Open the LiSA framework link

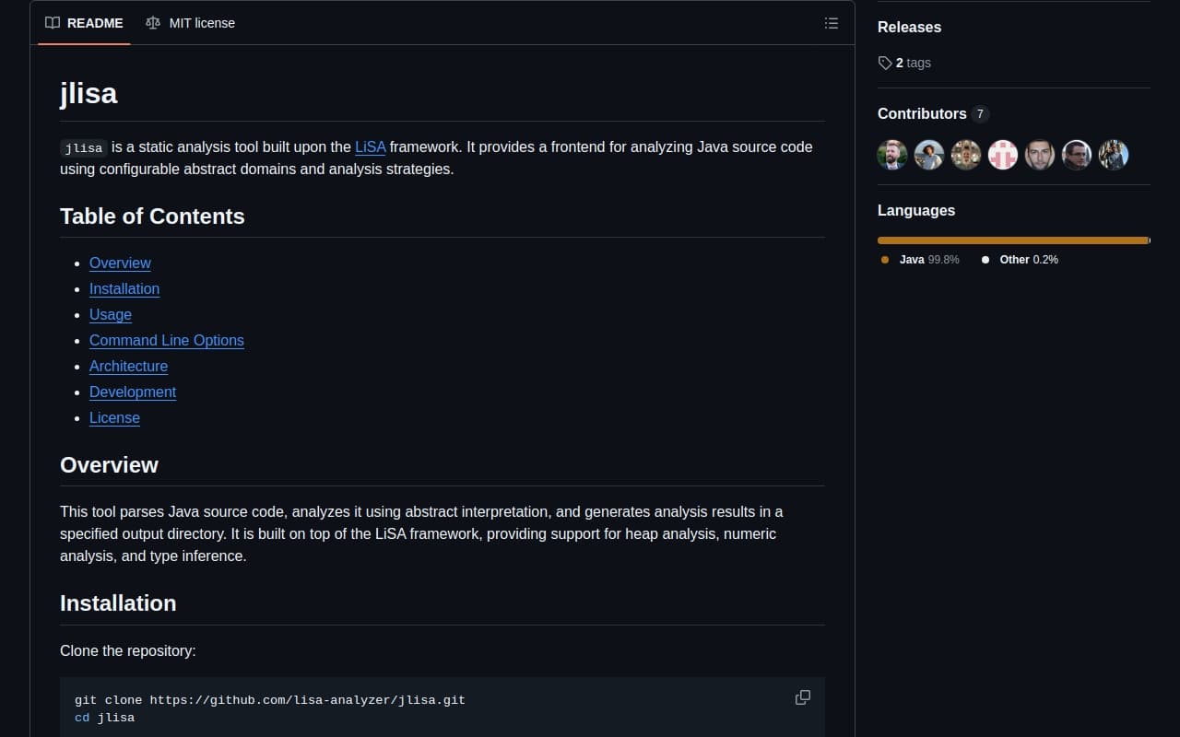[x=370, y=146]
